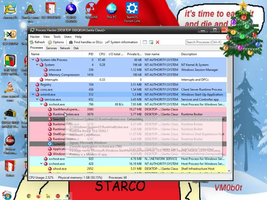Collapse the System Idle Process tree
Image resolution: width=267 pixels, height=200 pixels.
point(33,60)
